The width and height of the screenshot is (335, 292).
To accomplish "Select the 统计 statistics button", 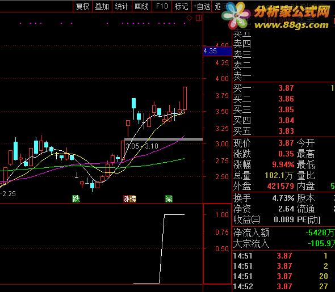I will pyautogui.click(x=122, y=6).
